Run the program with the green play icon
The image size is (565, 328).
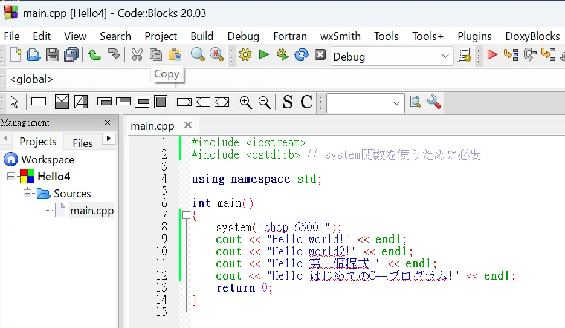click(263, 55)
